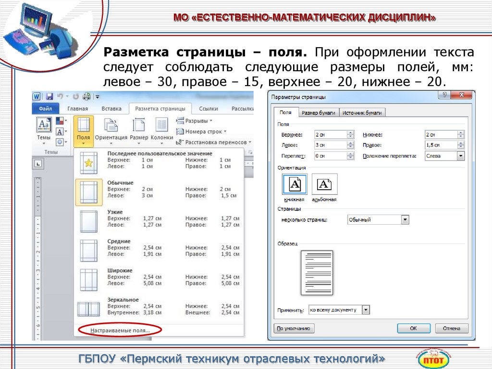Open the Колонки columns button
The image size is (492, 369).
point(162,131)
